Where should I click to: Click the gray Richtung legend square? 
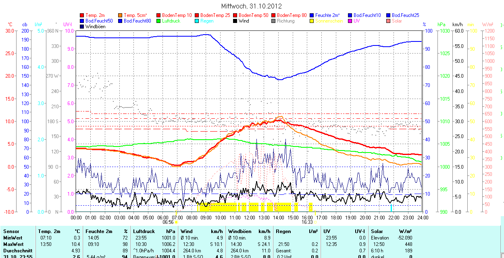274,21
